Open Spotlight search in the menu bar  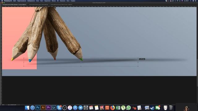[191, 1]
